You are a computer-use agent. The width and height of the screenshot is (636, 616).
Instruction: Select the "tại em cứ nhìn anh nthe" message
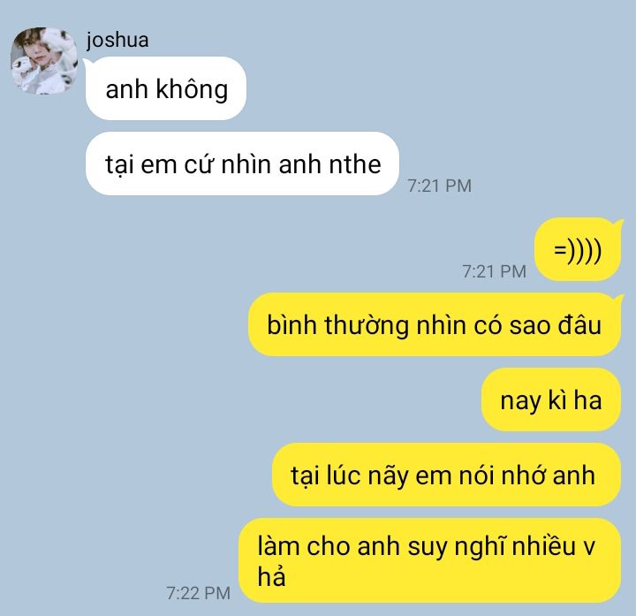pos(242,164)
